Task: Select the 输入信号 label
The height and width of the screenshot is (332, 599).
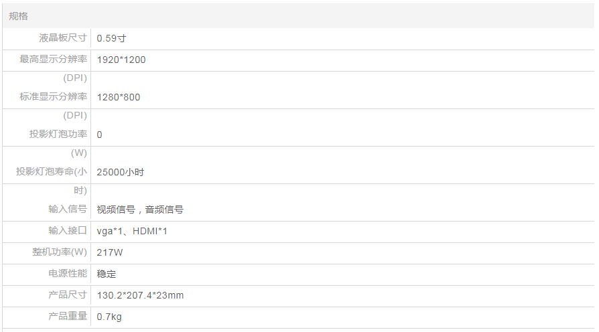Action: tap(68, 209)
